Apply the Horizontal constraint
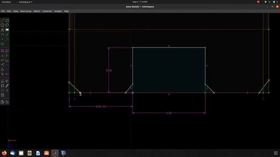This screenshot has height=157, width=280. click(2, 55)
